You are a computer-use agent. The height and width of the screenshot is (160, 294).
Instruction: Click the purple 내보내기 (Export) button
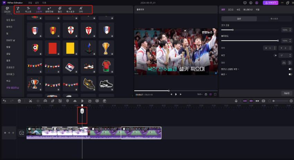click(270, 2)
